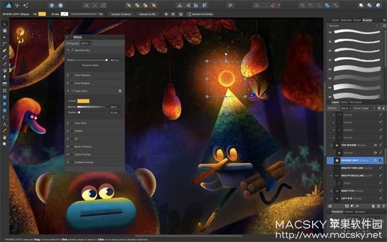
Task: Hide the MOUTH THIN LINE layer
Action: [380, 168]
